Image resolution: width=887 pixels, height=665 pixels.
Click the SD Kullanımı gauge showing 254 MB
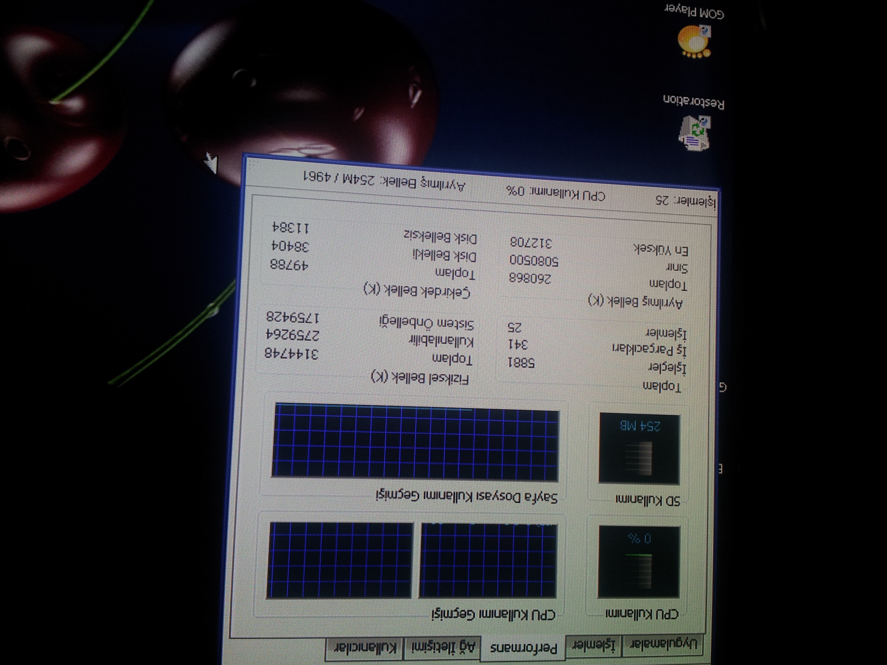pyautogui.click(x=639, y=448)
